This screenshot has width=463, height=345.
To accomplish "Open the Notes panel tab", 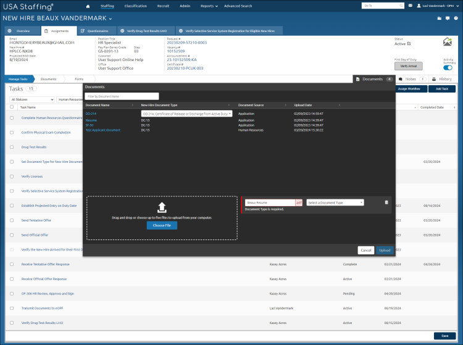I will tap(412, 79).
